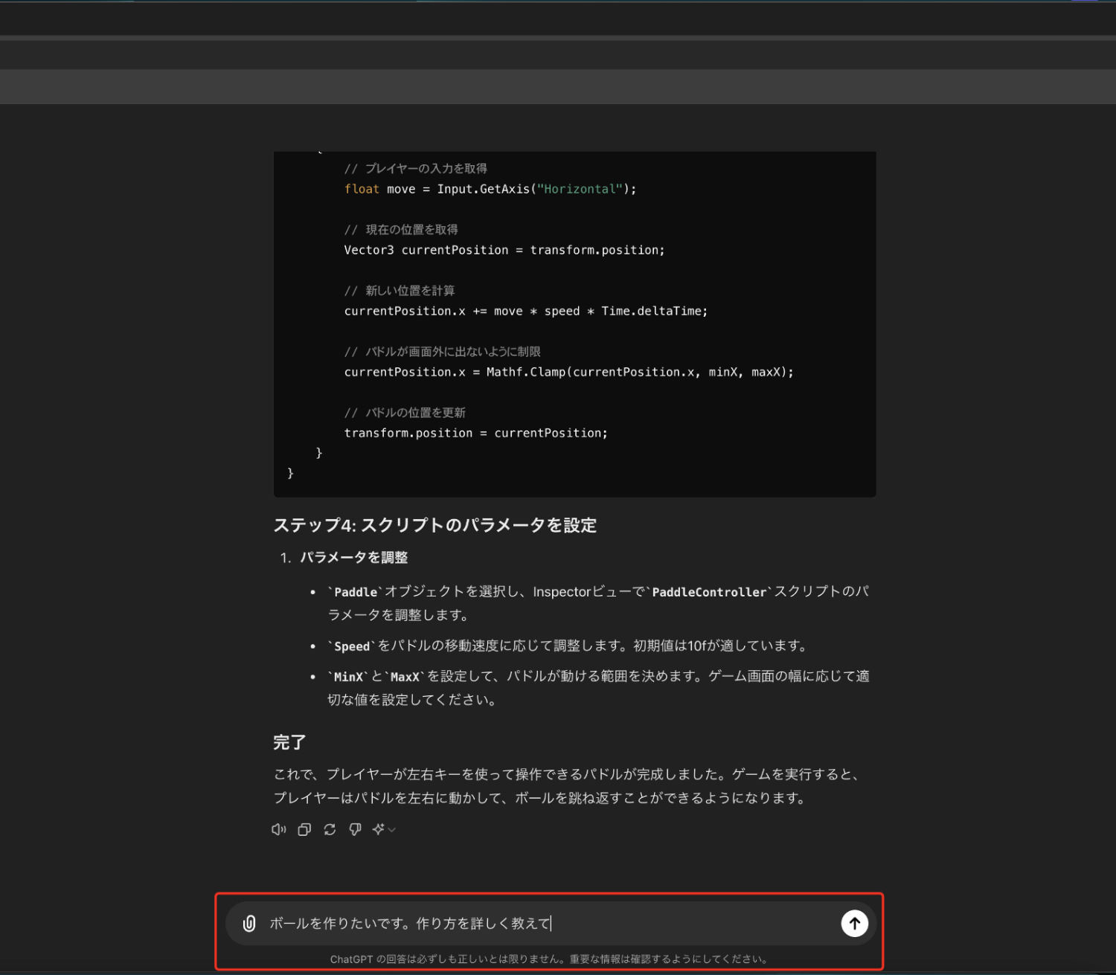Click the 完了 heading
1116x975 pixels.
pos(289,742)
